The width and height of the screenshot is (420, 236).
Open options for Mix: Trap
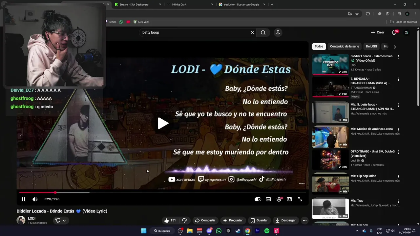(x=398, y=201)
